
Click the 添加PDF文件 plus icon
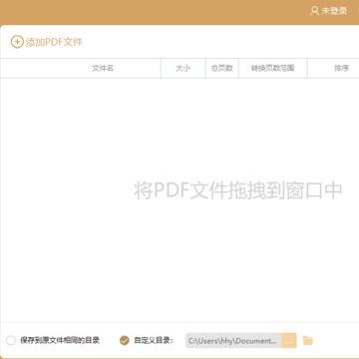coord(17,42)
